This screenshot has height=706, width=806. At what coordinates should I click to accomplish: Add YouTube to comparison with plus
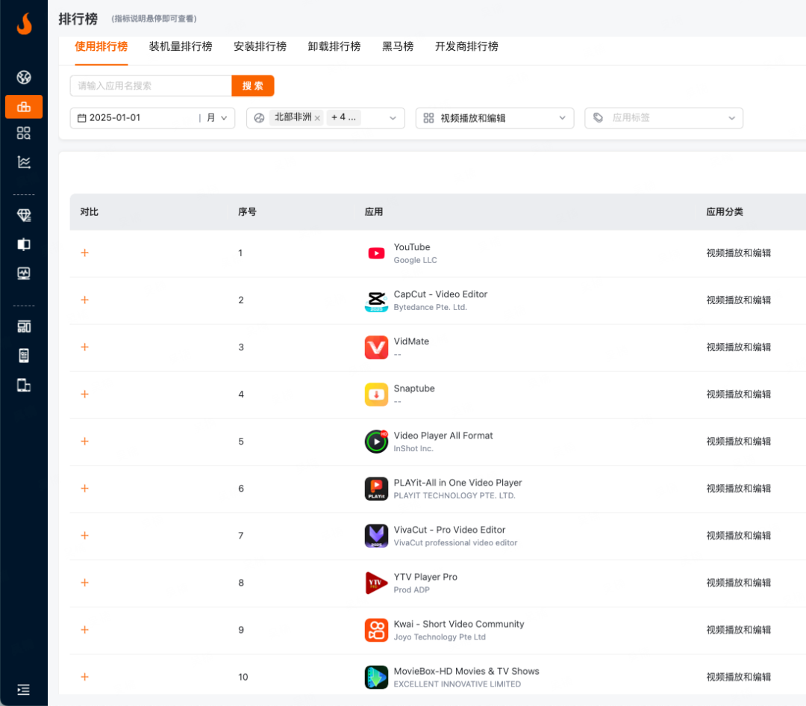pos(84,253)
